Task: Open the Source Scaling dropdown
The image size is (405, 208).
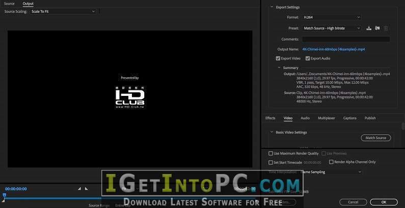Action: (x=63, y=12)
